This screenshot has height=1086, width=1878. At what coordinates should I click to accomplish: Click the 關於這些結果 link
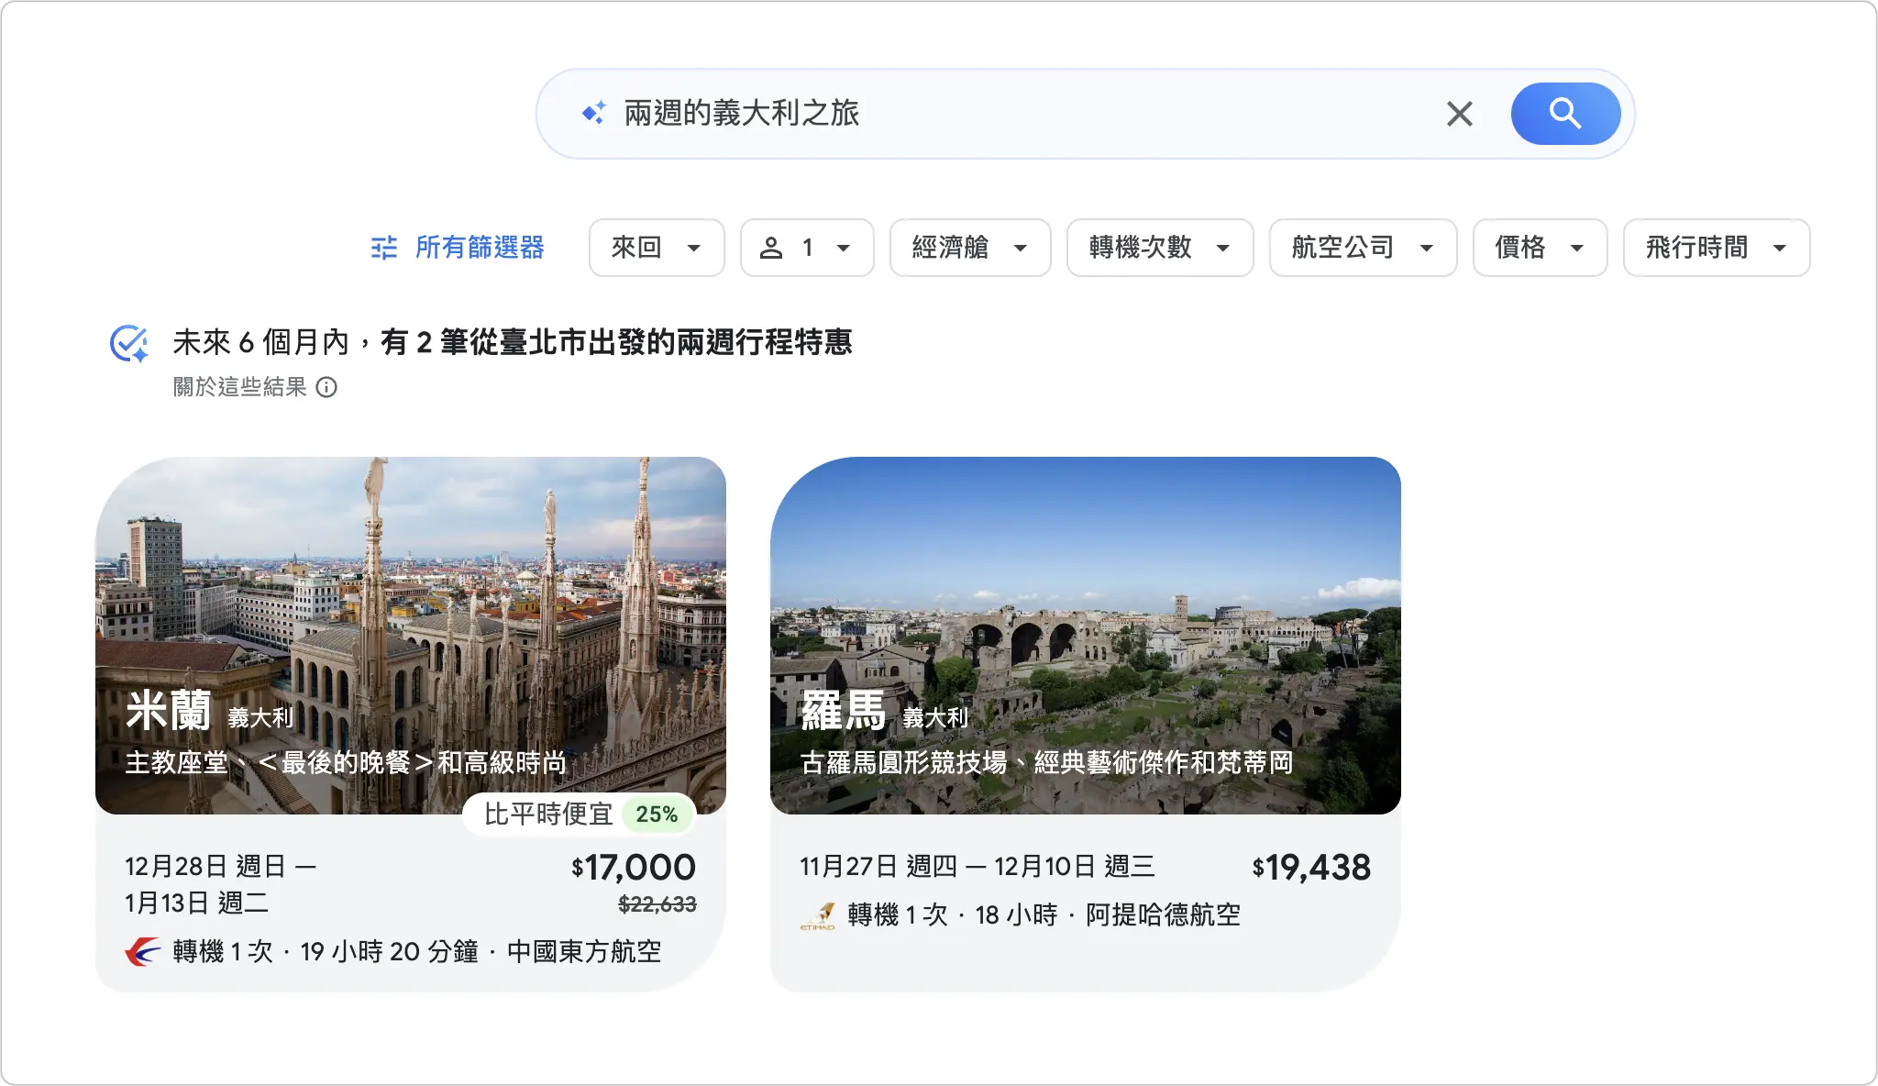coord(239,387)
